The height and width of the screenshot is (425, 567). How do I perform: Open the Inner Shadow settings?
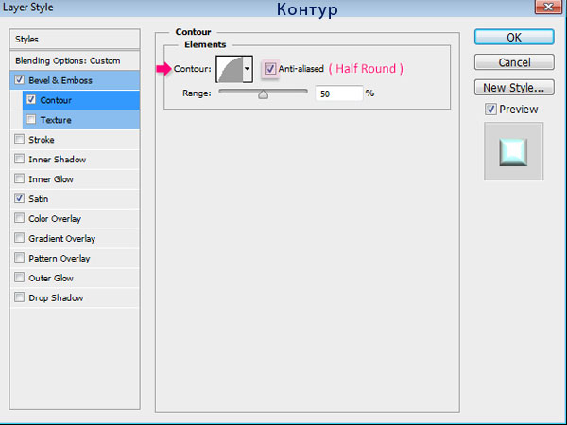[75, 160]
